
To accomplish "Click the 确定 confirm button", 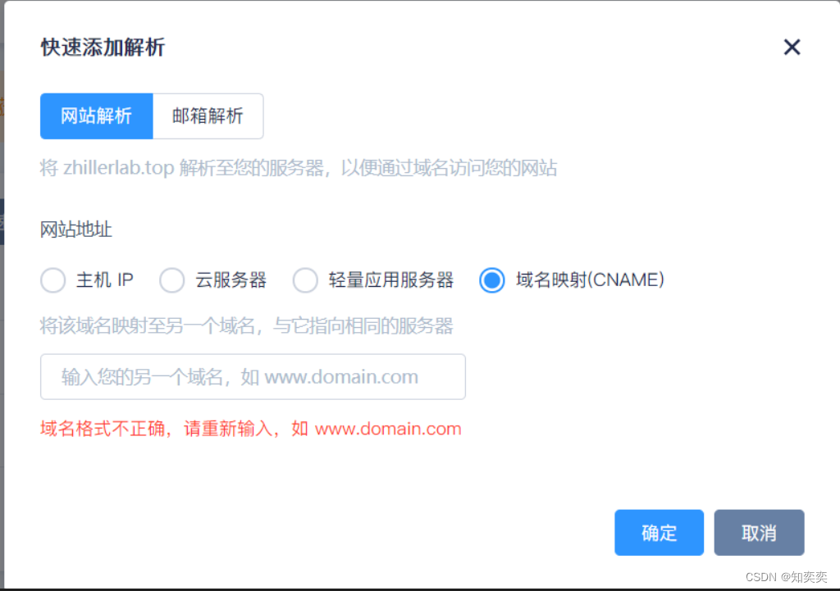I will coord(659,532).
